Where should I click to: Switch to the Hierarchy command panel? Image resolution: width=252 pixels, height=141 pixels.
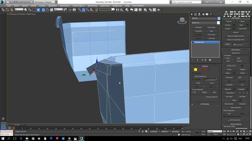coord(200,14)
